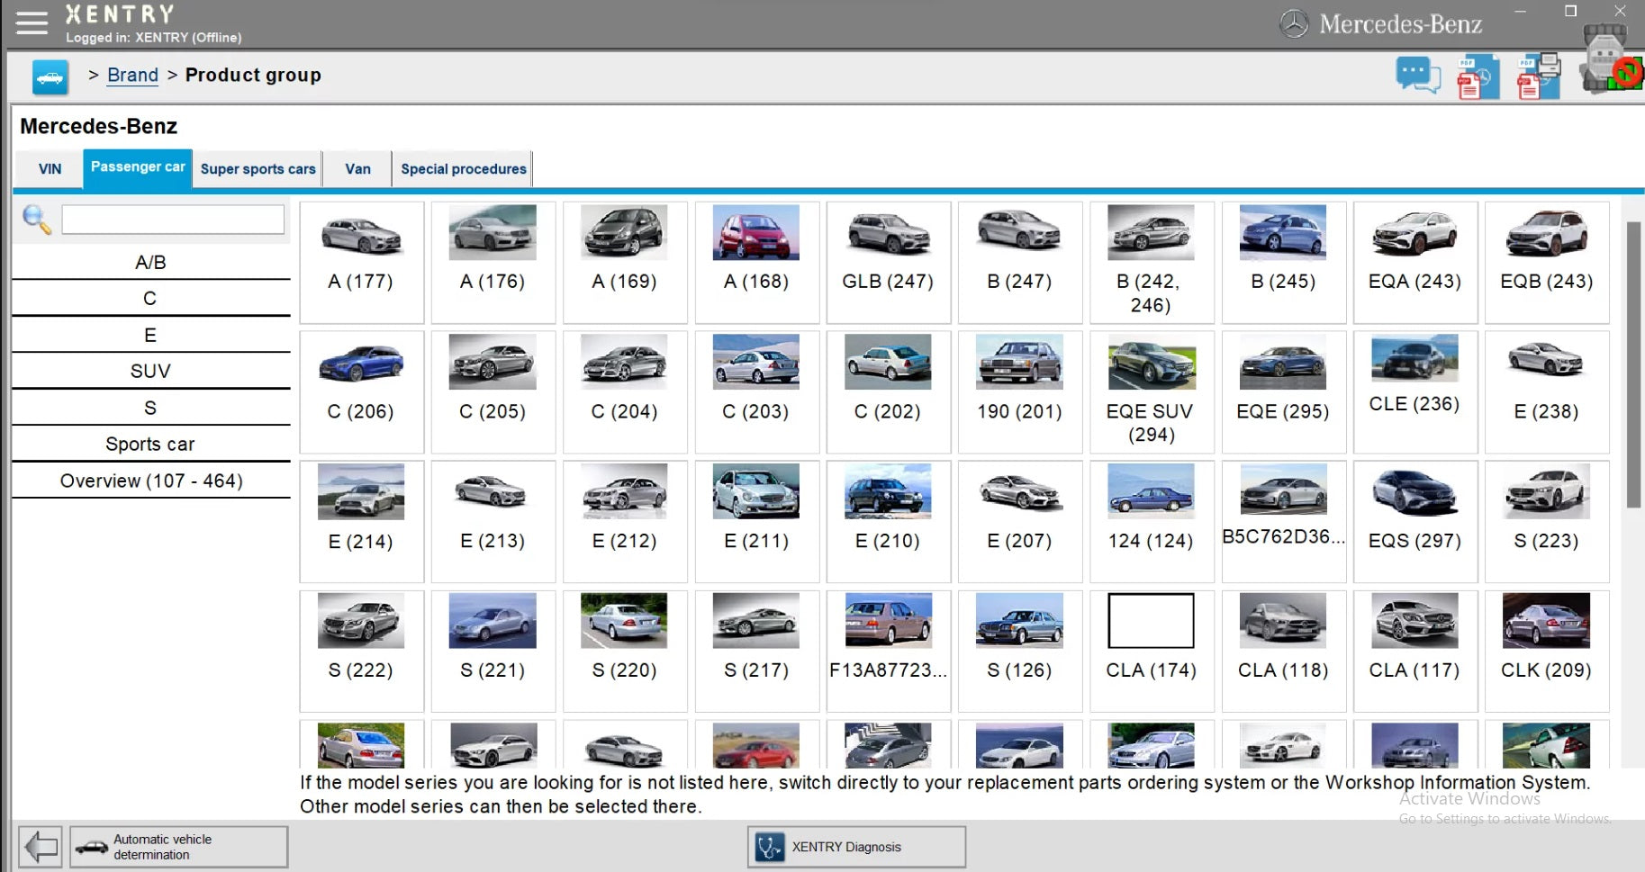Click the magnifier search icon

click(x=37, y=220)
